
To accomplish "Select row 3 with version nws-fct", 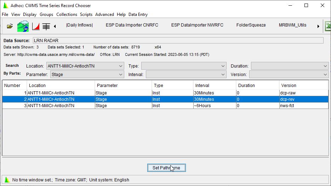I will (165, 105).
